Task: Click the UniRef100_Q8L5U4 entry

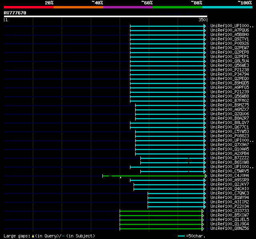Action: [230, 61]
